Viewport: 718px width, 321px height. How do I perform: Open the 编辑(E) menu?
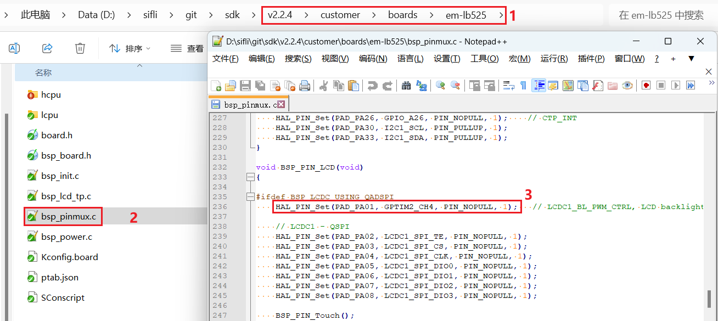click(x=262, y=59)
